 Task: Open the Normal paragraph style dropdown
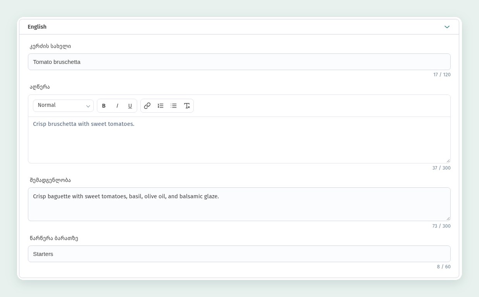[x=63, y=106]
